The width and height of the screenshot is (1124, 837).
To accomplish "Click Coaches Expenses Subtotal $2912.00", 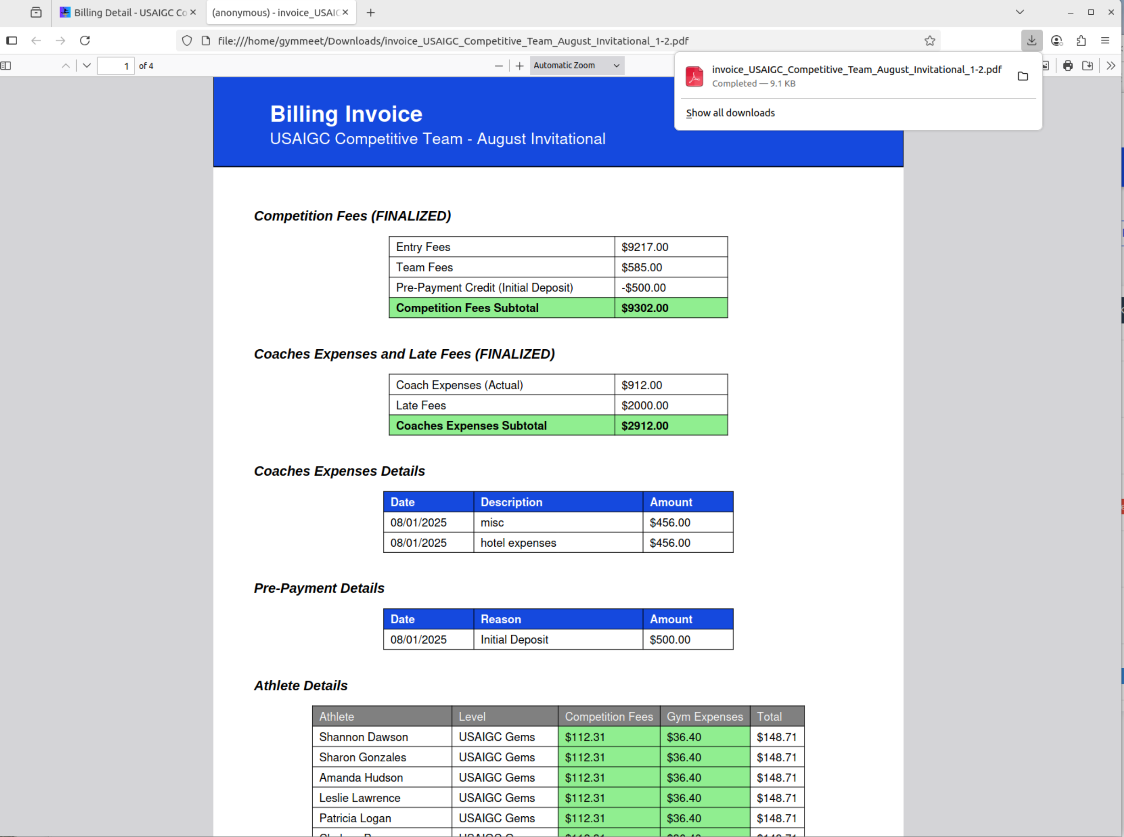I will [671, 426].
